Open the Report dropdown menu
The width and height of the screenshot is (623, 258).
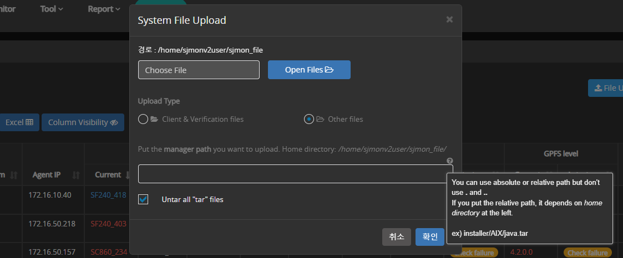point(104,9)
